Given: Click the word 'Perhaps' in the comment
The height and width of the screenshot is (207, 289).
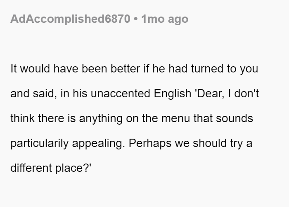Looking at the screenshot, I should (x=150, y=143).
